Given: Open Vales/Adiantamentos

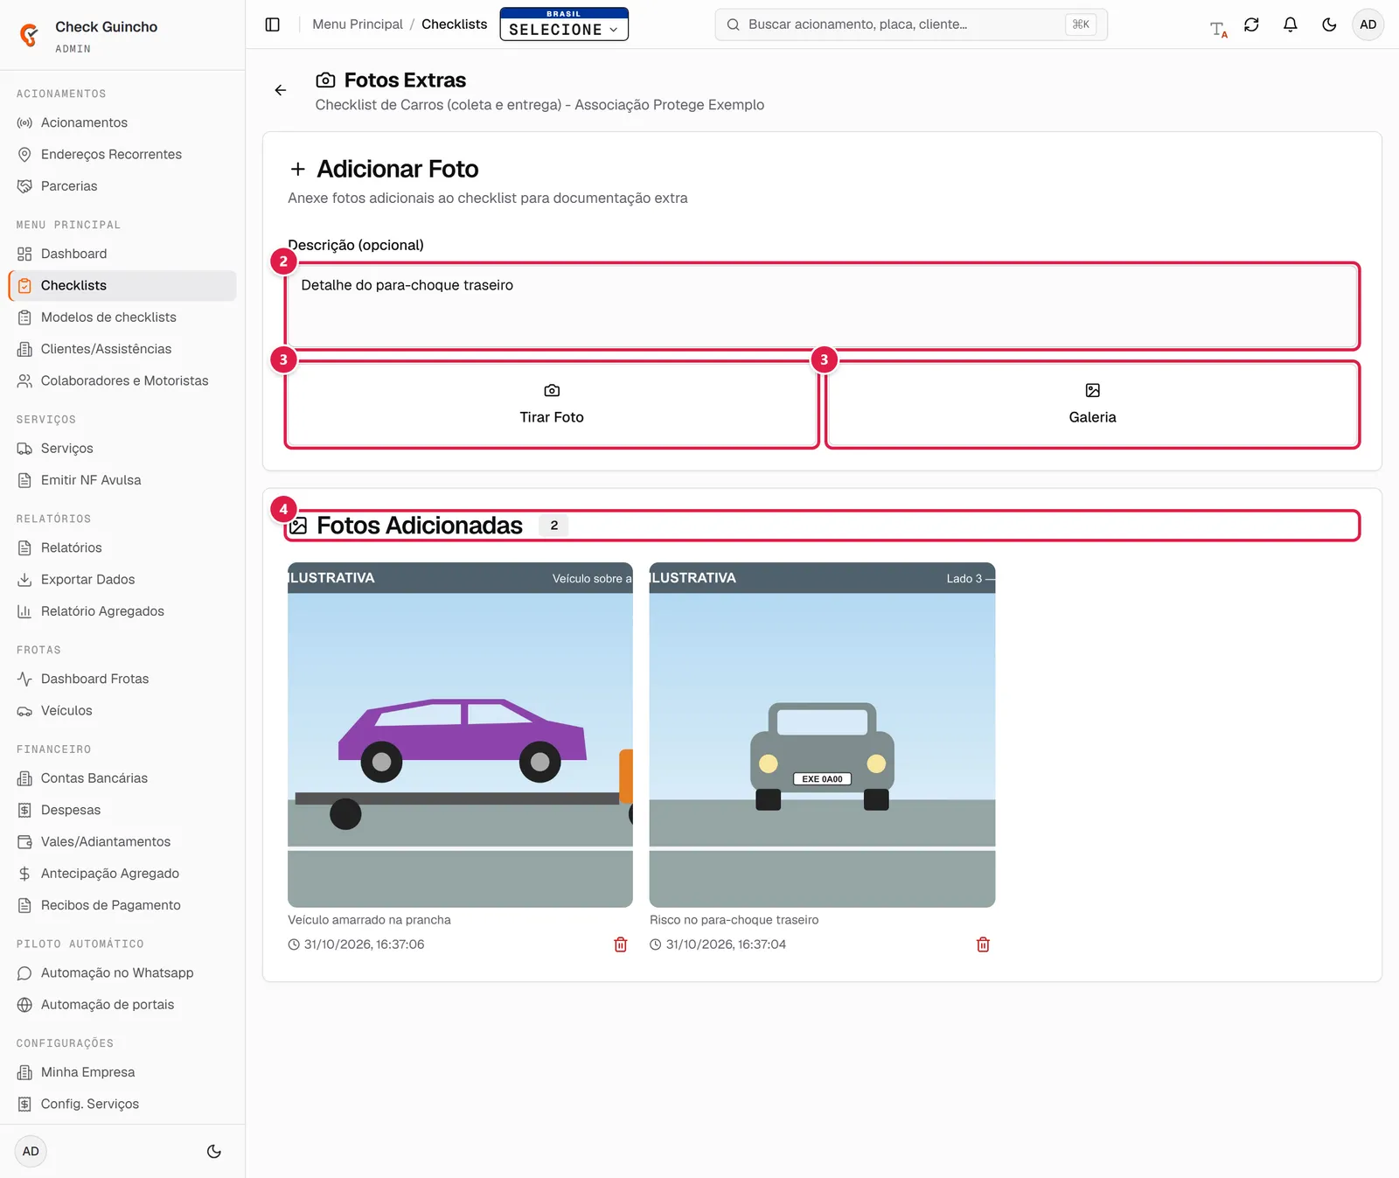Looking at the screenshot, I should click(122, 841).
